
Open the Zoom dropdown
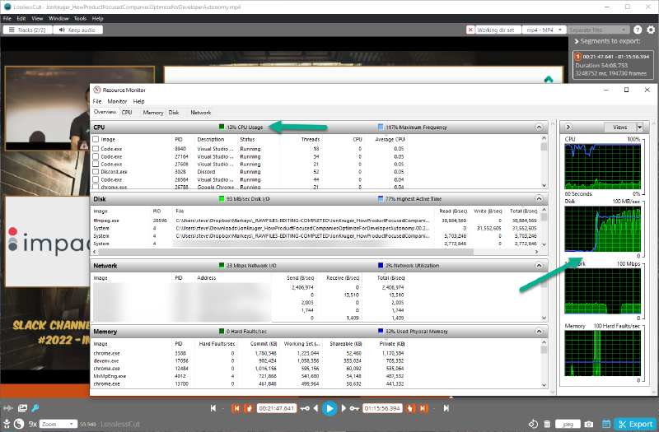point(58,424)
